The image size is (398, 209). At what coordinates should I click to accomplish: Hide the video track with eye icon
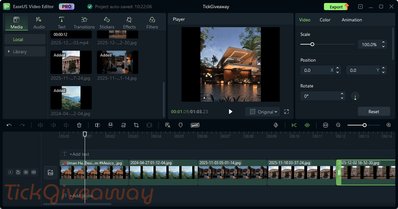click(26, 172)
